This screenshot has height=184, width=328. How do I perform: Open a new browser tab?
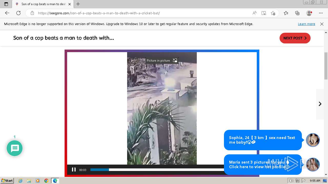pyautogui.click(x=78, y=4)
